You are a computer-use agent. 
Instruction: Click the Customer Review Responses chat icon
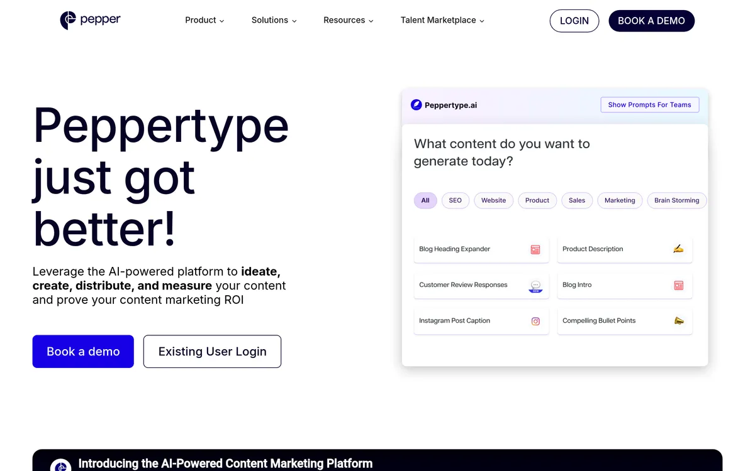535,285
